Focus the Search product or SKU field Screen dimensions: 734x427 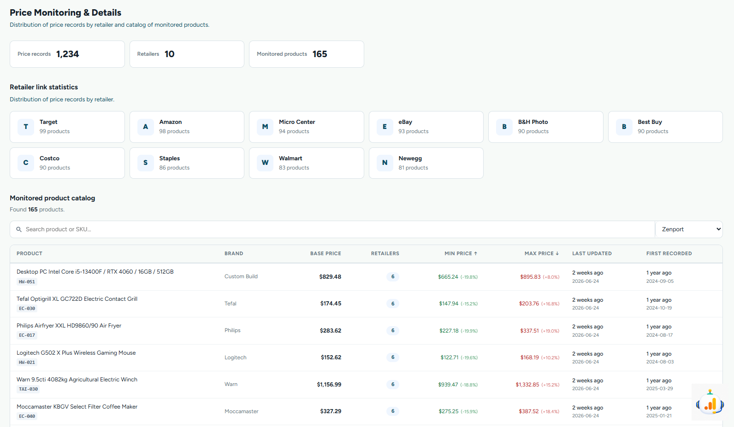pyautogui.click(x=332, y=229)
